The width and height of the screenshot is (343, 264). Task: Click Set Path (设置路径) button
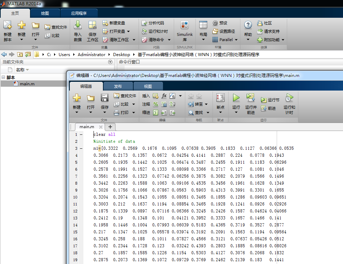point(224,31)
